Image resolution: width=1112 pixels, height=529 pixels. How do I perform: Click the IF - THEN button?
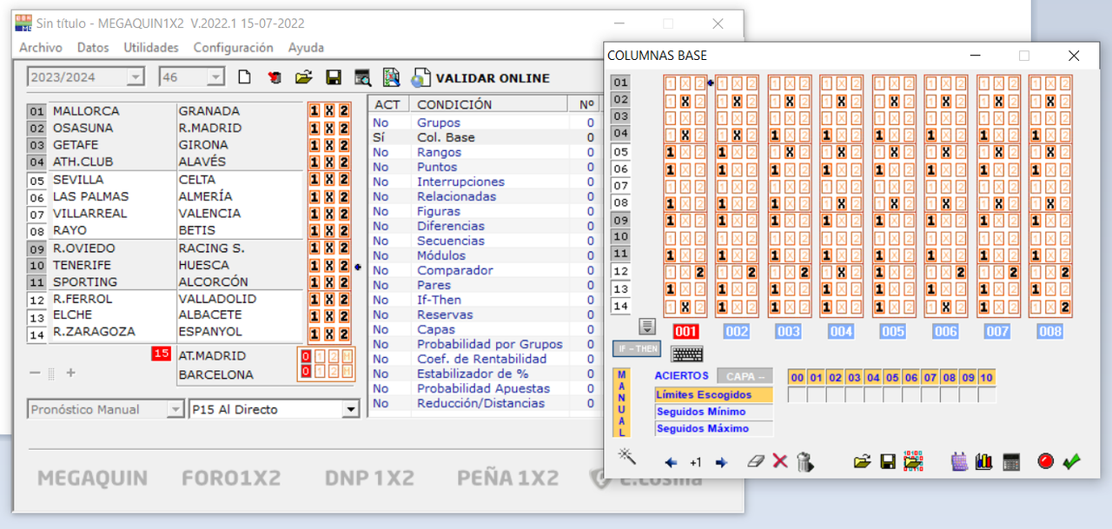[x=637, y=349]
